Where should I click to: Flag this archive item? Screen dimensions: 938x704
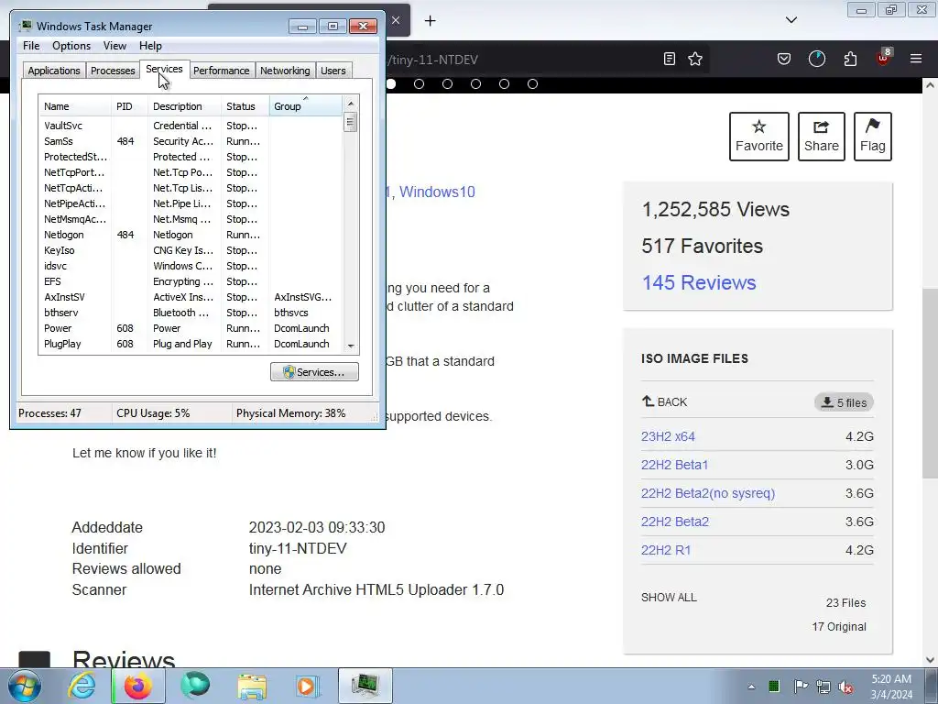872,137
